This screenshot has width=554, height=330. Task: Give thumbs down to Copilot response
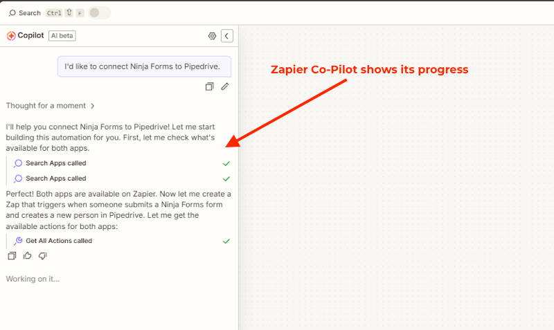tap(43, 256)
